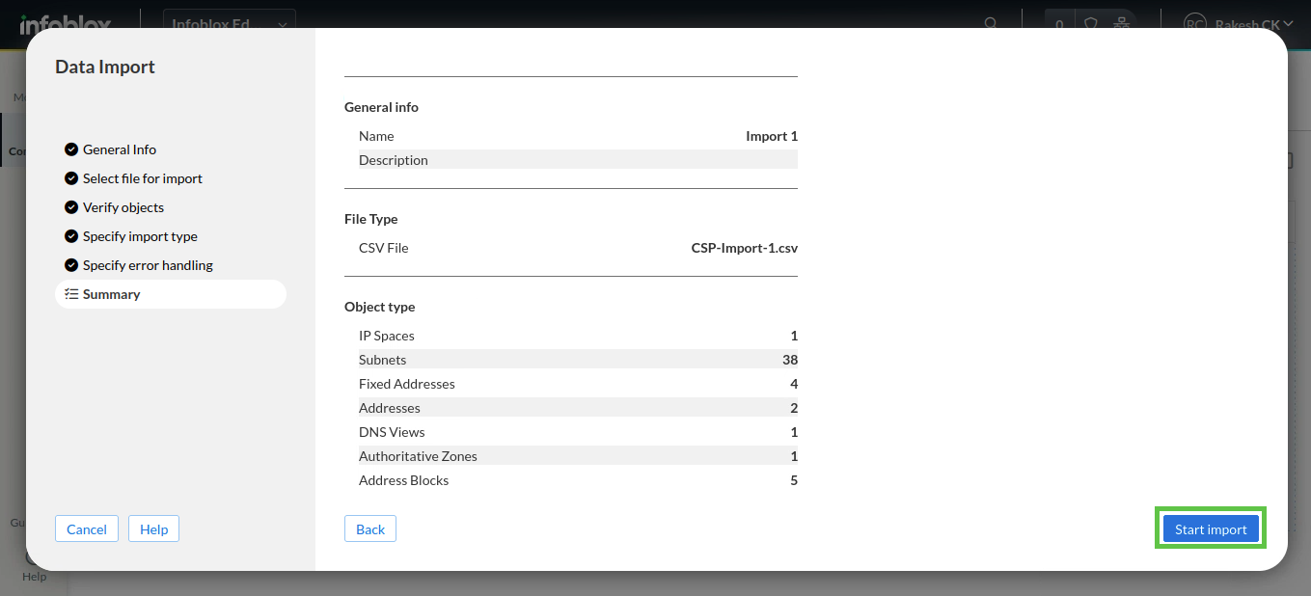This screenshot has width=1311, height=596.
Task: Click the network topology icon in header
Action: (1120, 23)
